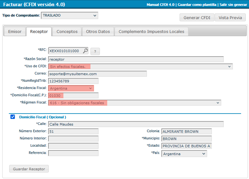Click the RFC search magnifier icon
Screen dimensions: 249x179
click(x=85, y=51)
